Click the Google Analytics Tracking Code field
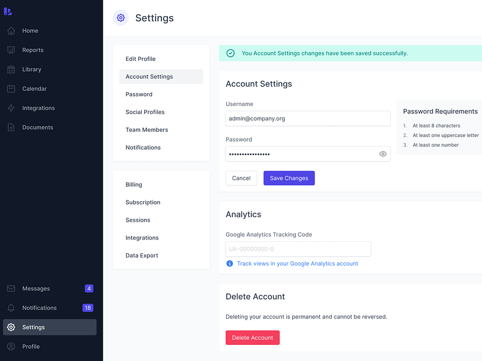Screen dimensions: 482x361 [x=298, y=249]
